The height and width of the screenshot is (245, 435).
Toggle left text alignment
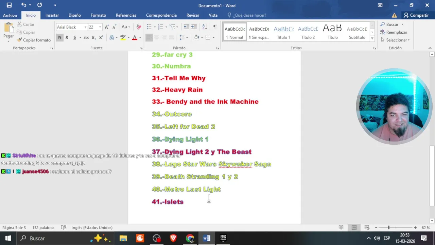[x=149, y=37]
